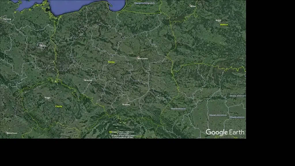Click the Obwód żytomierski region label

point(238,96)
